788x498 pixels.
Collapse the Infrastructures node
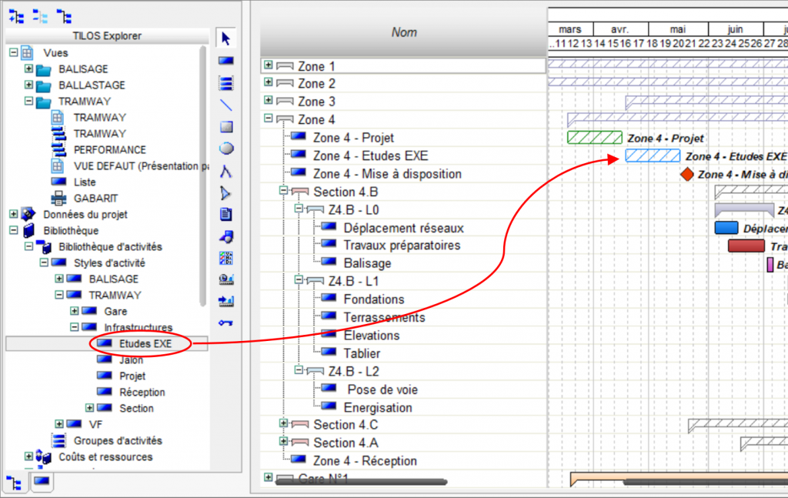(x=74, y=326)
